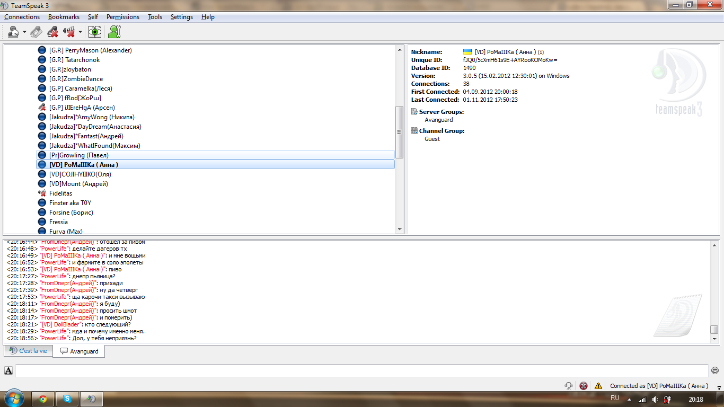The width and height of the screenshot is (724, 407).
Task: Click the Connected as [VD] PoMaIIIKa status text
Action: tap(659, 386)
